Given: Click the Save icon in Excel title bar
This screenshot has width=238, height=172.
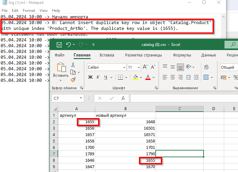Looking at the screenshot, I should click(x=59, y=45).
